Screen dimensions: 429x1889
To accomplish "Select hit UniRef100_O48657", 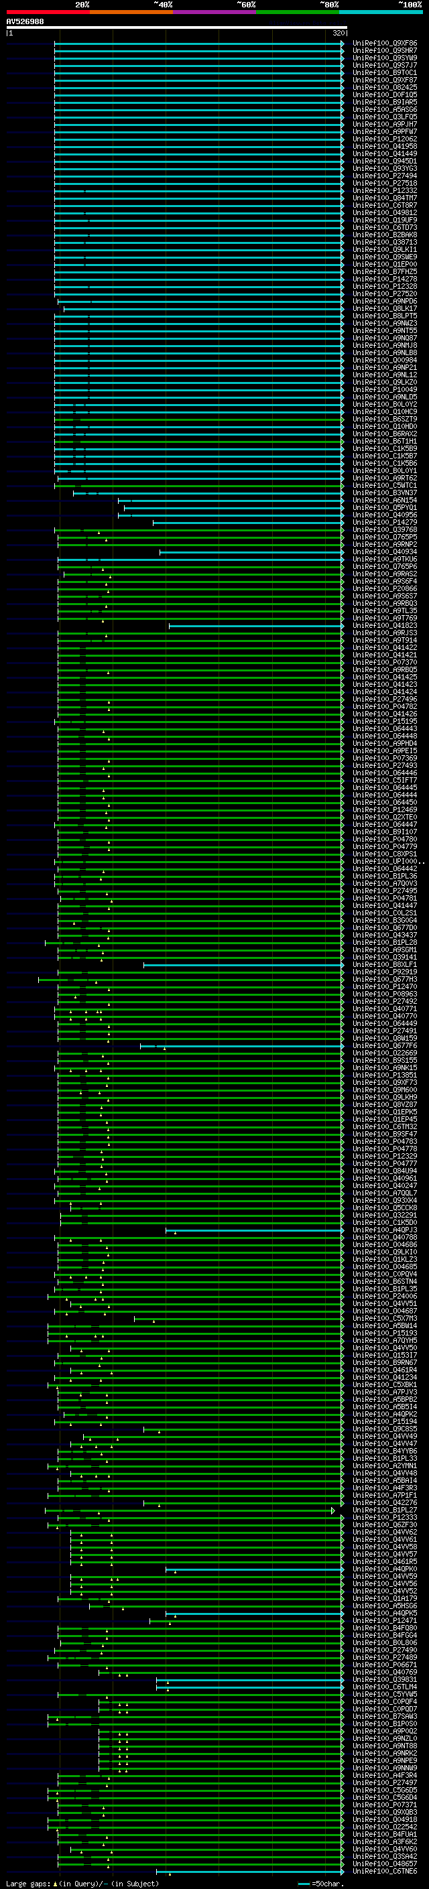I will [x=385, y=1864].
